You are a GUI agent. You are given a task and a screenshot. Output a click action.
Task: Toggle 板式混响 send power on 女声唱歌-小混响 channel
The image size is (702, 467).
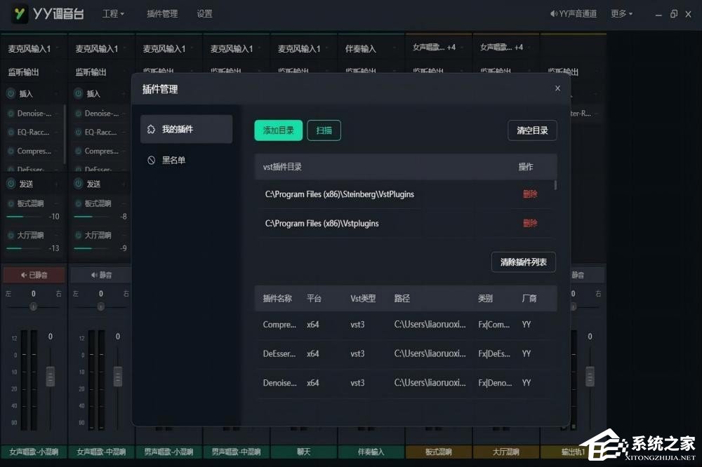tap(11, 203)
